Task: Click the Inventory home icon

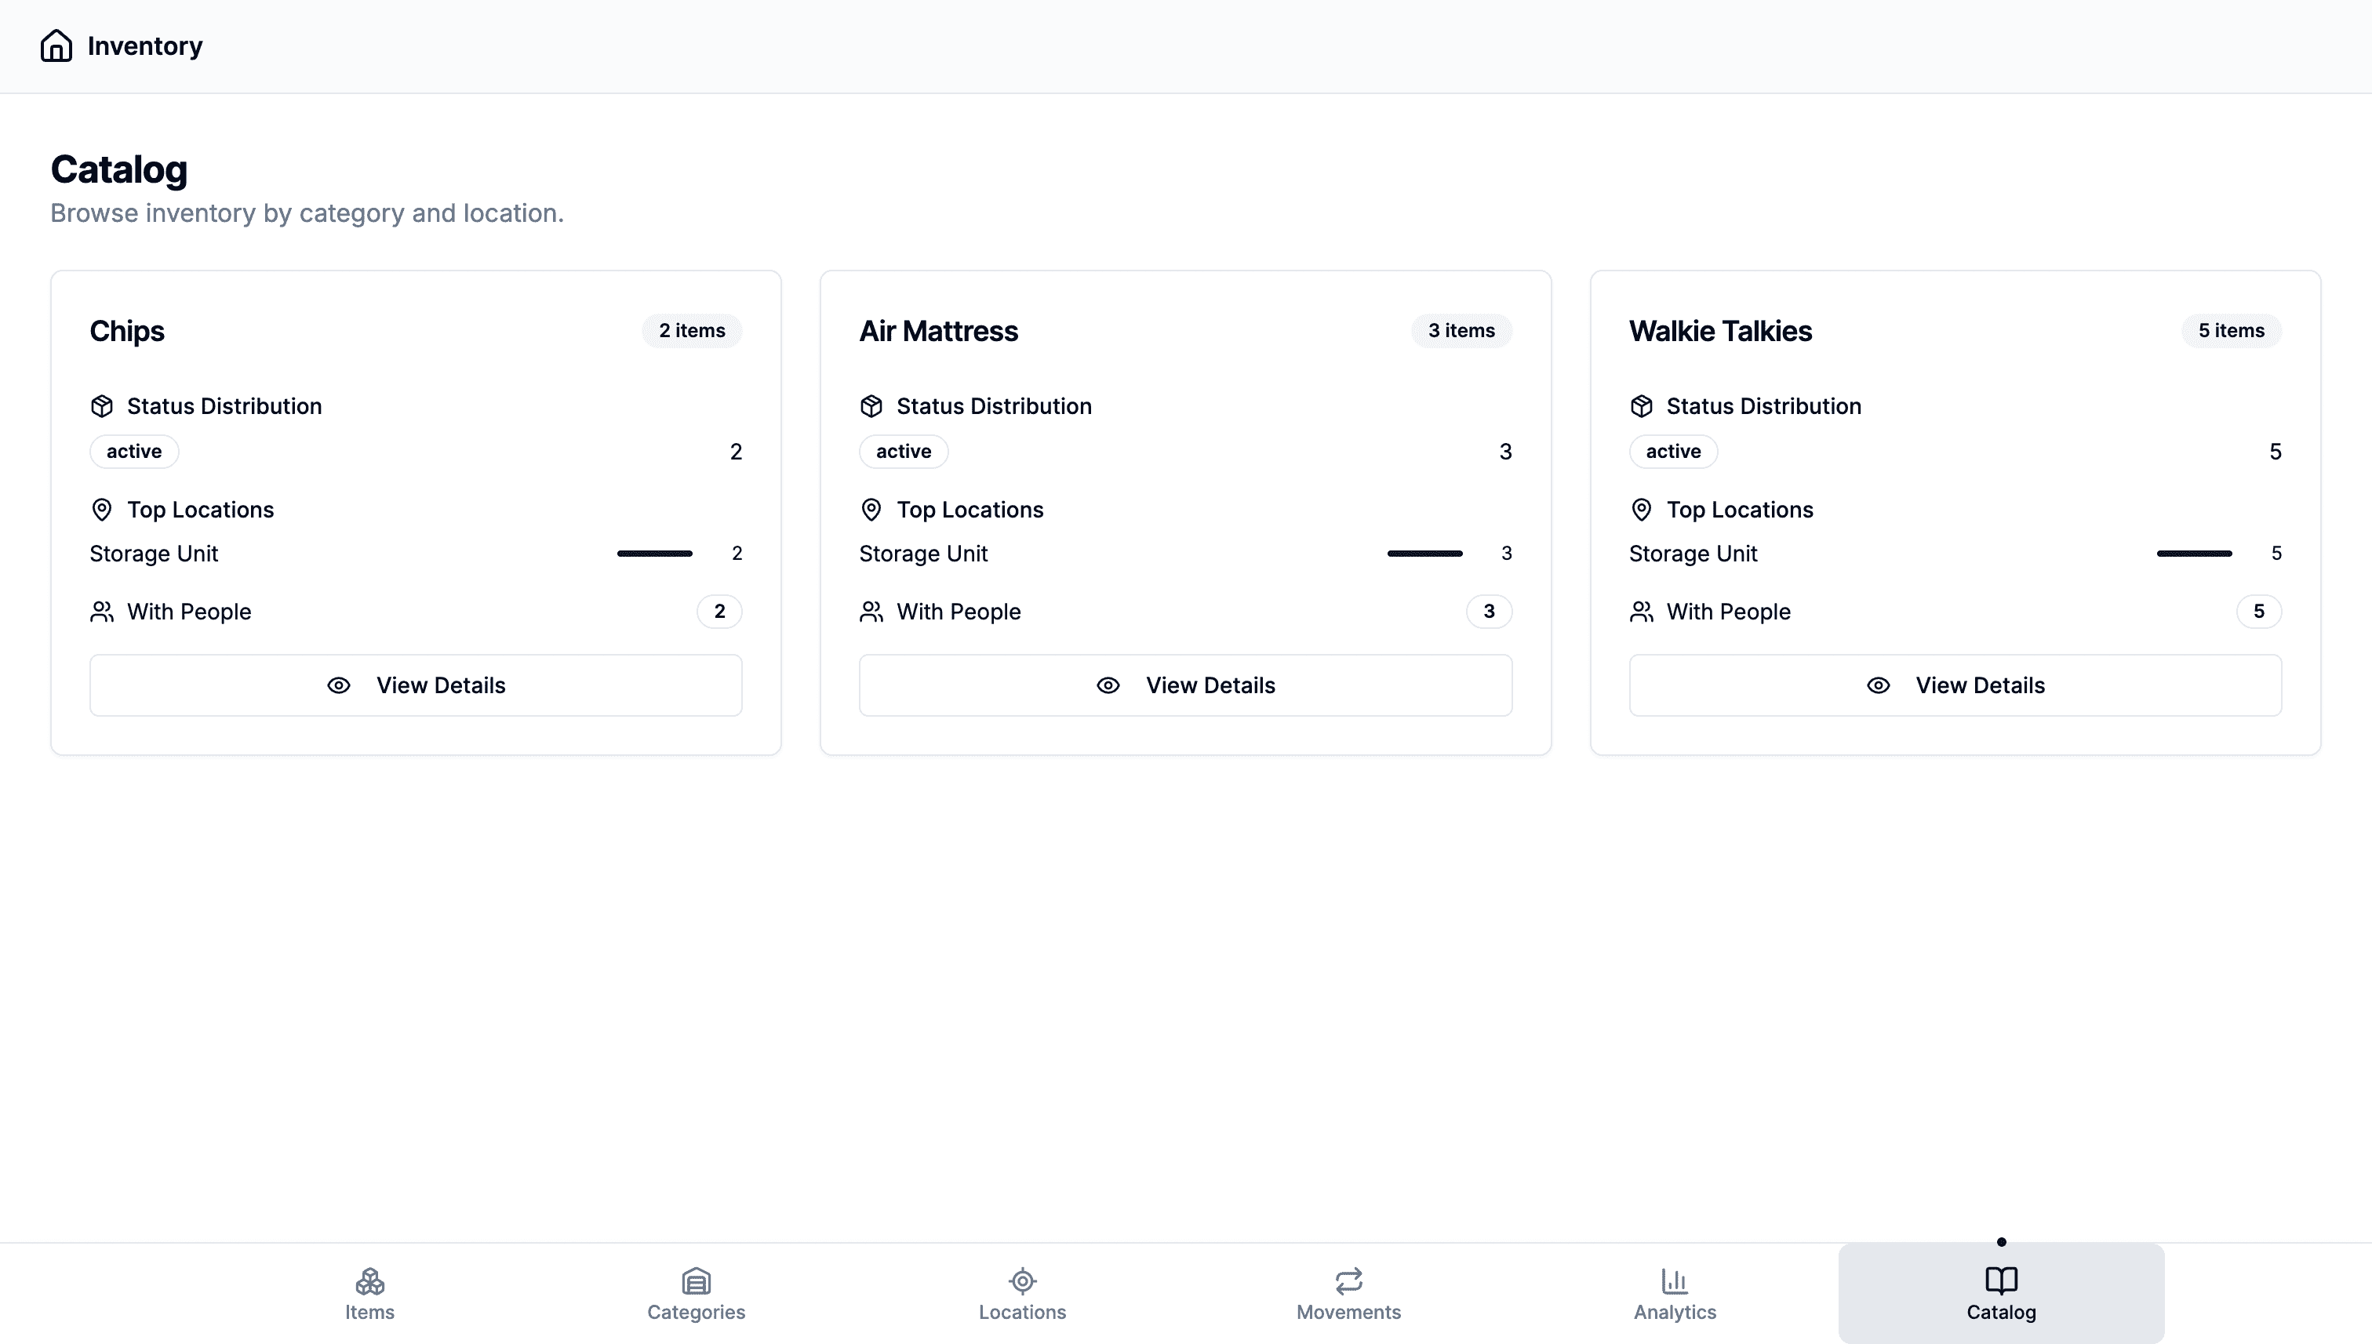Action: (x=56, y=45)
